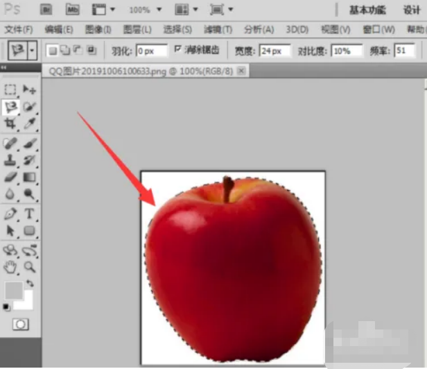Choose Intersect with selection mode

91,51
